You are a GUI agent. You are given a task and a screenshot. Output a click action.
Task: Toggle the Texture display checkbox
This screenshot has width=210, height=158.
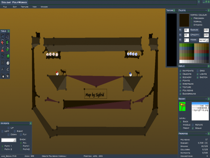180,87
